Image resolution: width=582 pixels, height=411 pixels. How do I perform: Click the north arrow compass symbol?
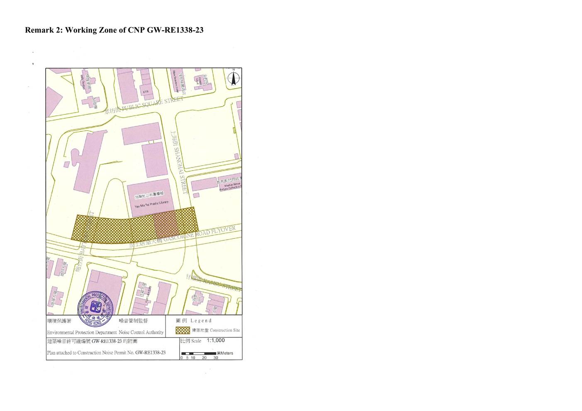pyautogui.click(x=234, y=78)
